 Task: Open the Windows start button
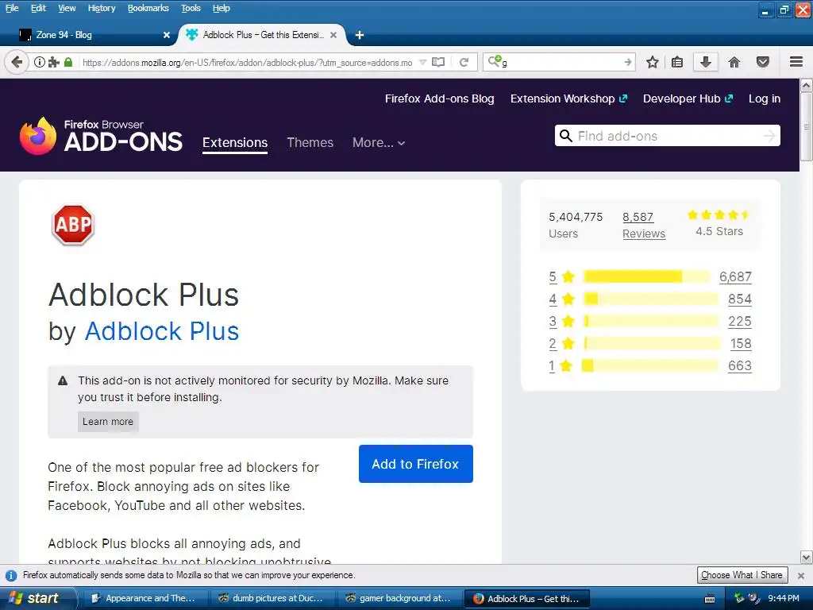click(38, 599)
